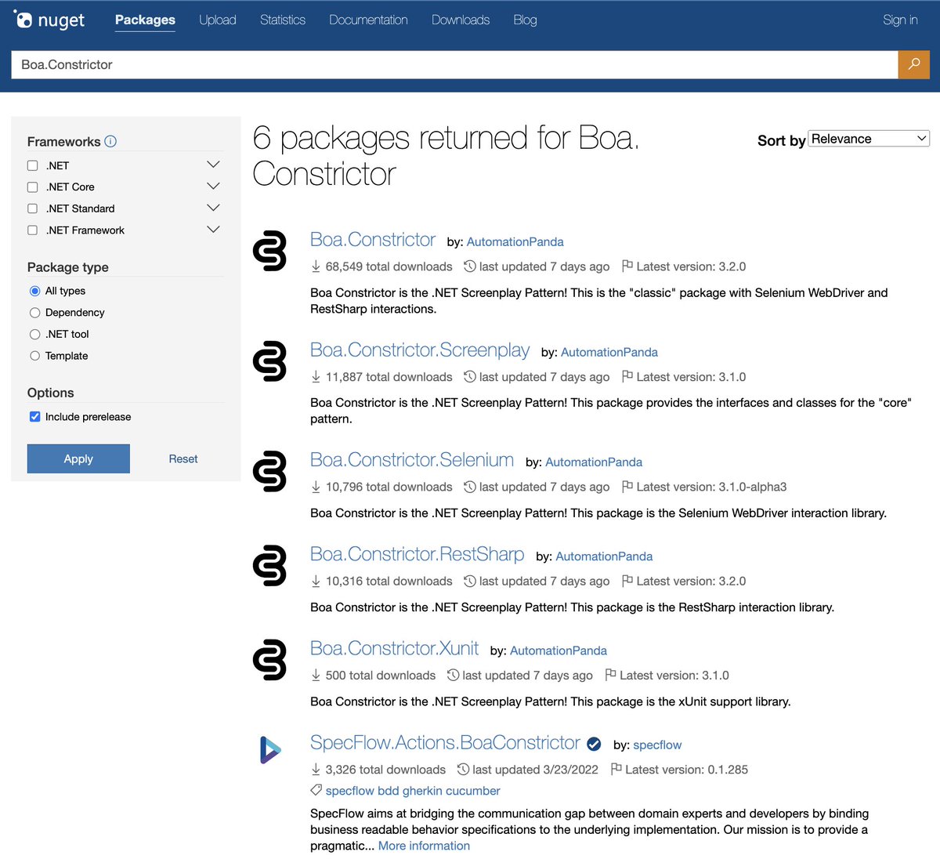This screenshot has width=940, height=866.
Task: Click the cucumber tag link
Action: (473, 791)
